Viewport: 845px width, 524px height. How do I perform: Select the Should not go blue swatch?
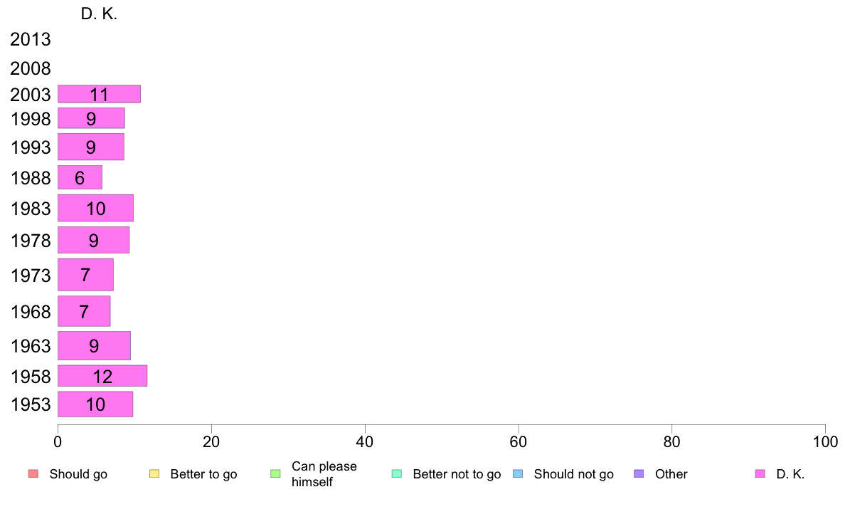[x=518, y=474]
